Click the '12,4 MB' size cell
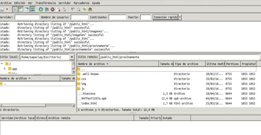This screenshot has width=261, height=135. tap(167, 98)
